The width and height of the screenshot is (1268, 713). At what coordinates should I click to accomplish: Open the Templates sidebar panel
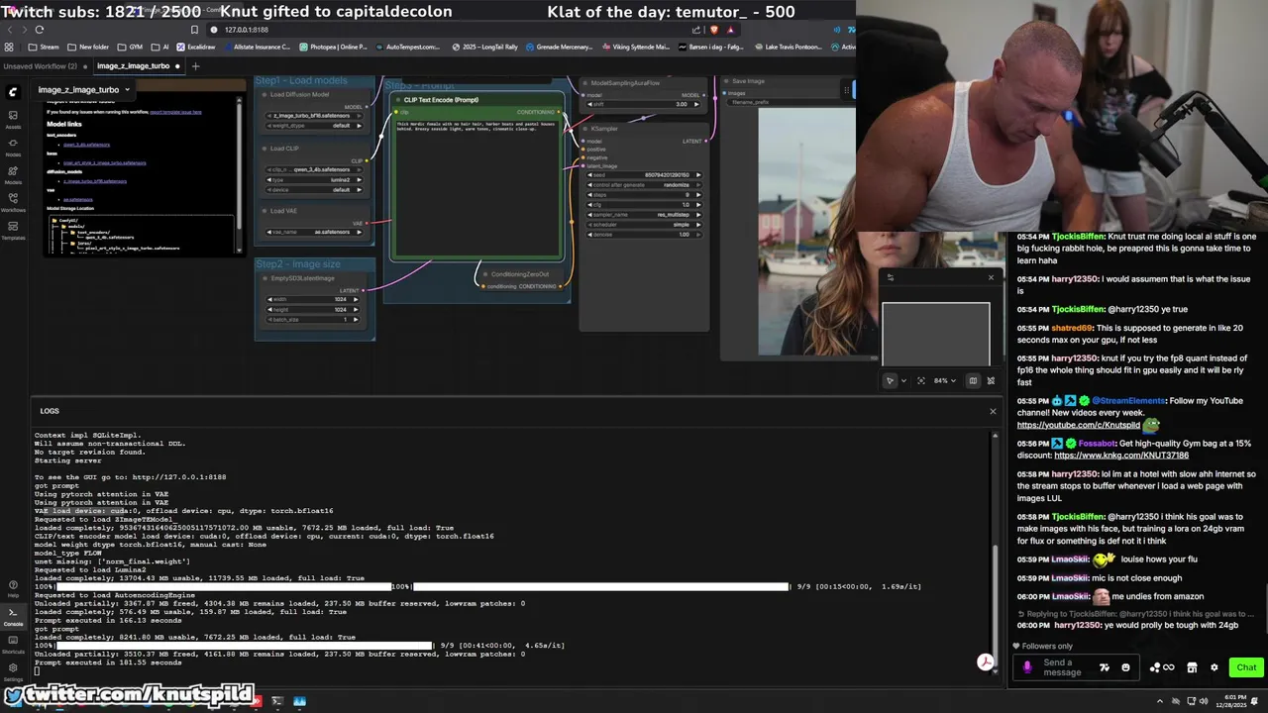click(x=13, y=230)
